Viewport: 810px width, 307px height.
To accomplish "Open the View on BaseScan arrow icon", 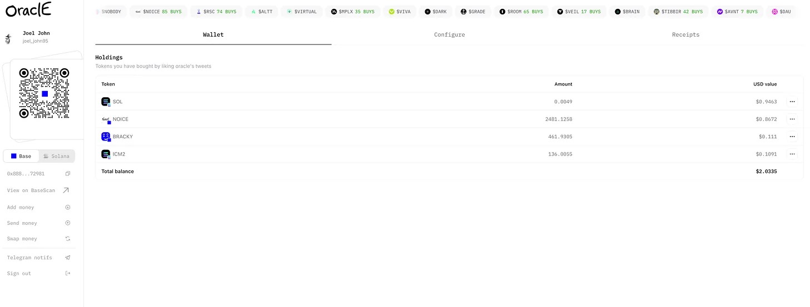I will [x=66, y=190].
